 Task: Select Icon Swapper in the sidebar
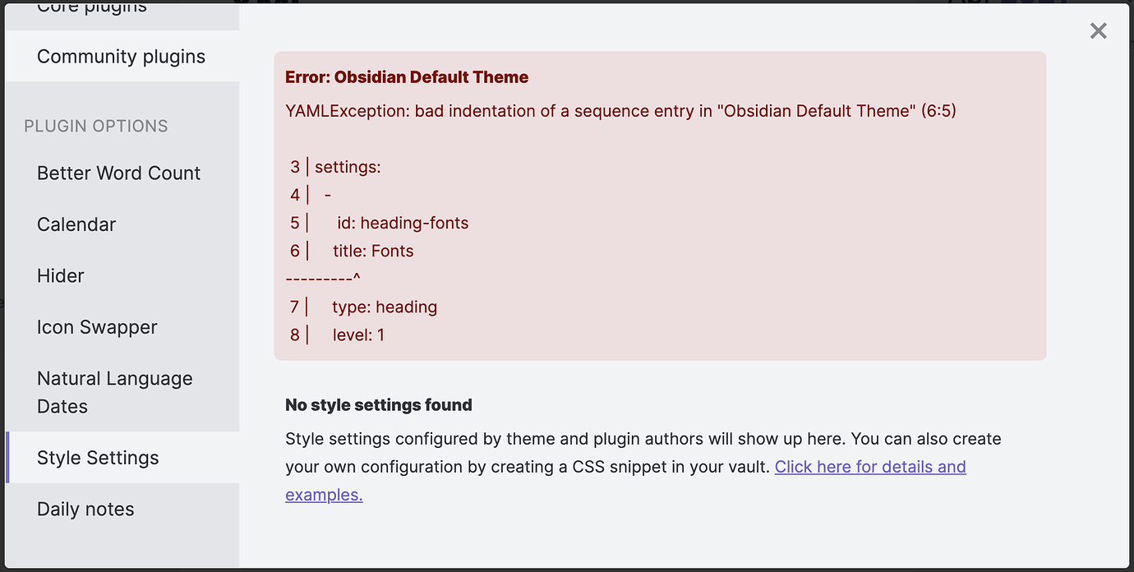point(97,326)
